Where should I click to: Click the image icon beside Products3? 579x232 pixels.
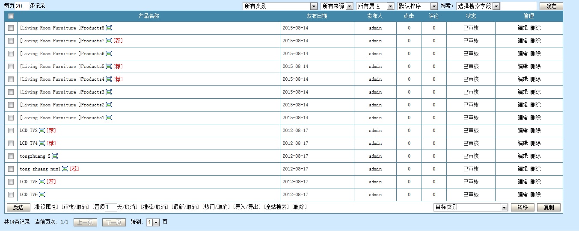tap(109, 92)
